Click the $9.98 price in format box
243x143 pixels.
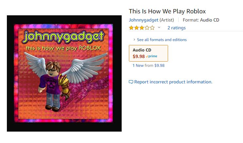pos(139,56)
